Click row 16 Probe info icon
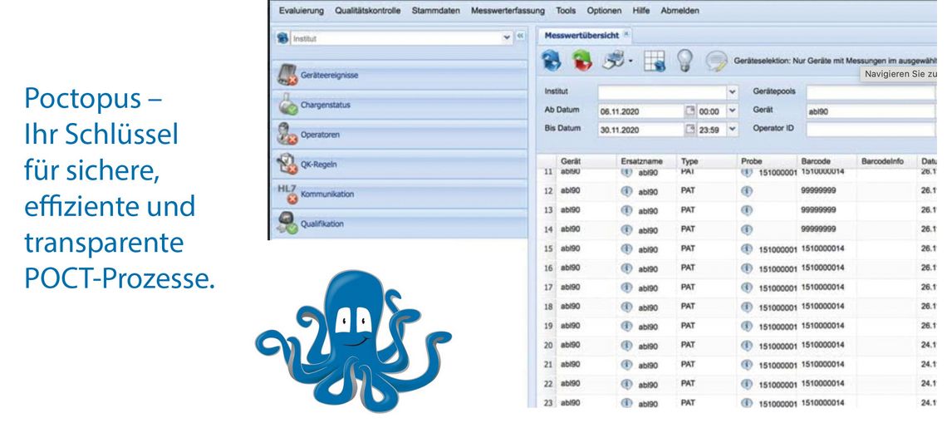 [x=747, y=268]
